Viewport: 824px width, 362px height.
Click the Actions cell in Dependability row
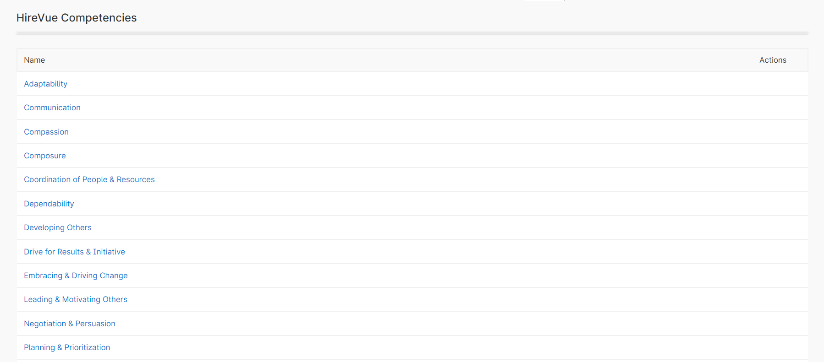point(773,204)
